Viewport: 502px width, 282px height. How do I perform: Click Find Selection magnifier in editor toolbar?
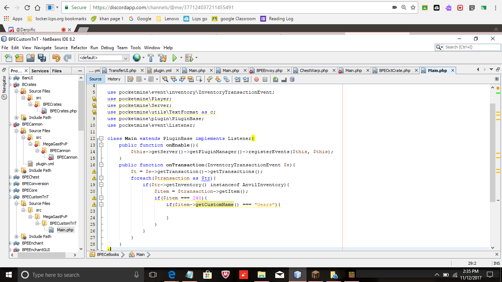tap(165, 79)
